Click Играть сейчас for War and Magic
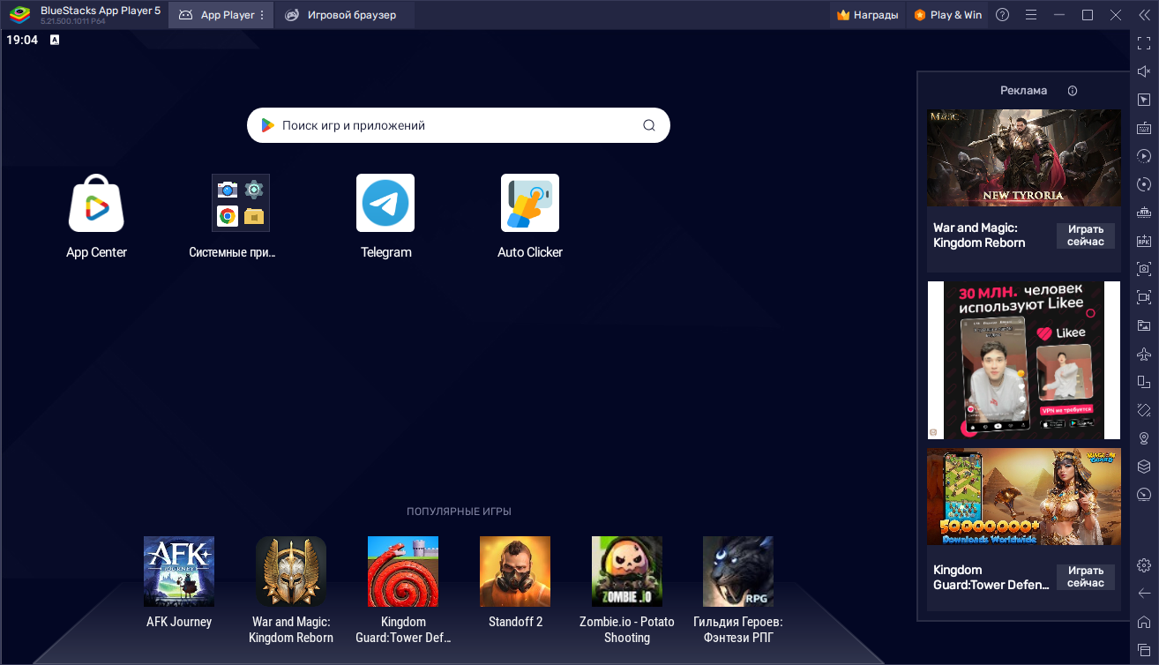Screen dimensions: 1159x665 (x=1086, y=235)
